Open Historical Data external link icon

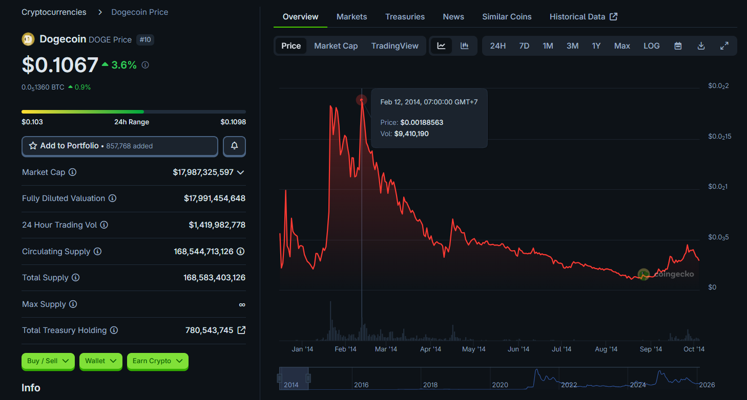[x=613, y=16]
